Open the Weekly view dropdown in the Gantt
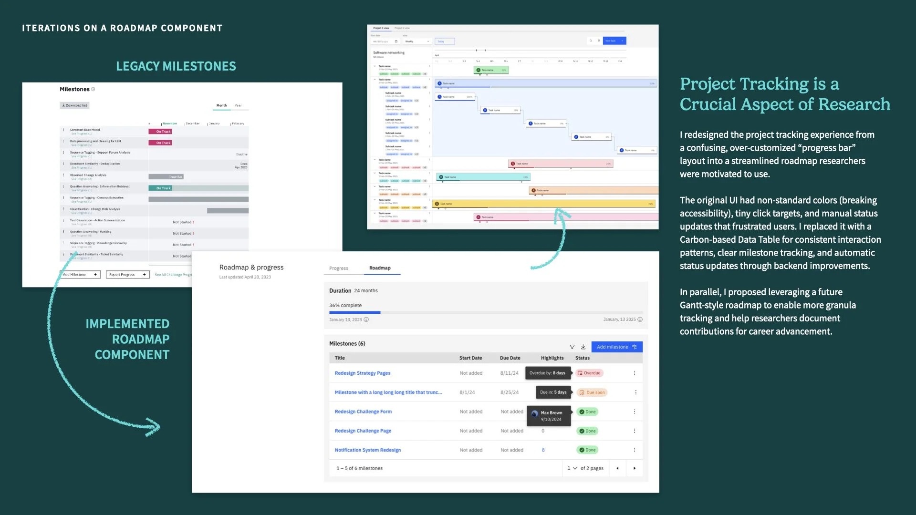 (417, 41)
